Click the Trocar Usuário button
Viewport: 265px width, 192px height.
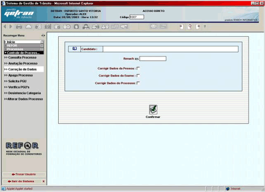[x=24, y=174]
